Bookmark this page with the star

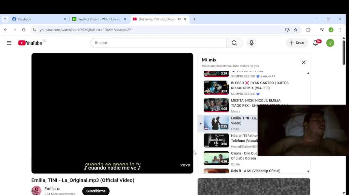(295, 30)
